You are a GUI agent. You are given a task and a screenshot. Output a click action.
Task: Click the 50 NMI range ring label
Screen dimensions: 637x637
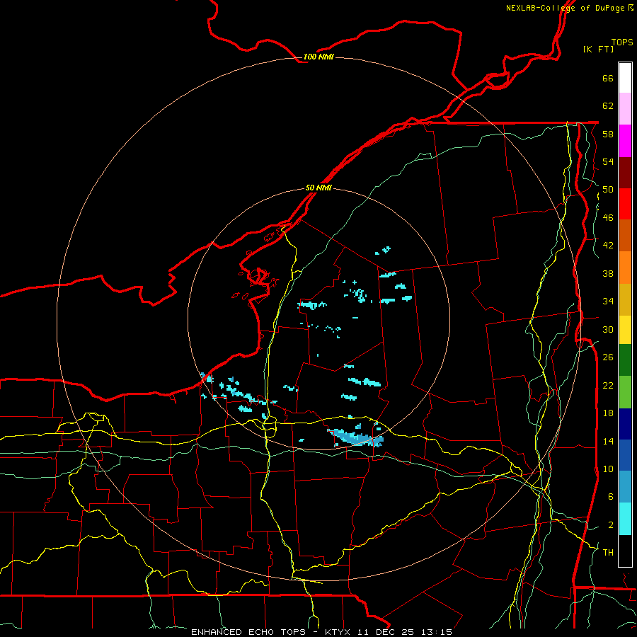(x=318, y=188)
